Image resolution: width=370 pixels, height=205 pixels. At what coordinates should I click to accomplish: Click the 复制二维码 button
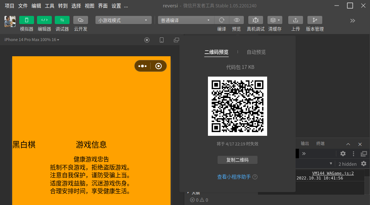click(238, 160)
